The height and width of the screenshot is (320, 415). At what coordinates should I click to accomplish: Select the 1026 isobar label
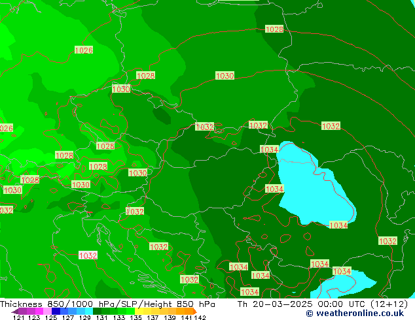84,50
